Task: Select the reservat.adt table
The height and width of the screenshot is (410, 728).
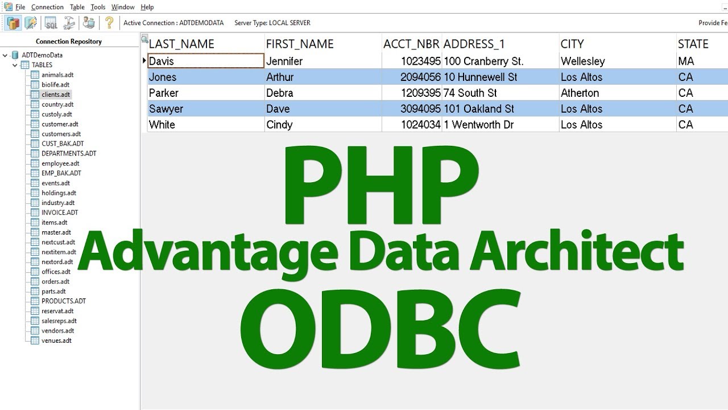Action: pyautogui.click(x=57, y=311)
